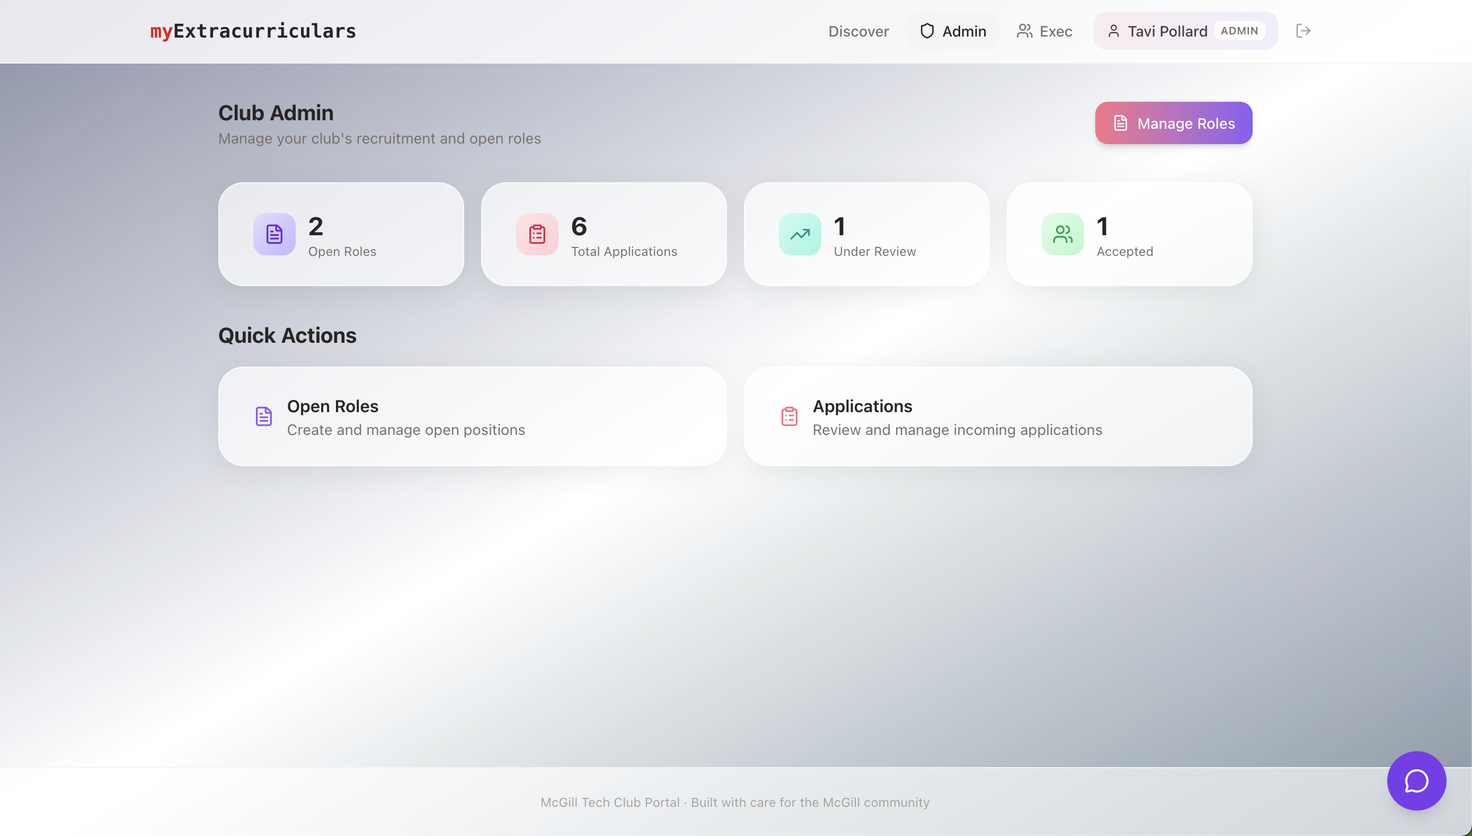Click the Applications quick action clipboard icon
Image resolution: width=1472 pixels, height=836 pixels.
[x=790, y=416]
